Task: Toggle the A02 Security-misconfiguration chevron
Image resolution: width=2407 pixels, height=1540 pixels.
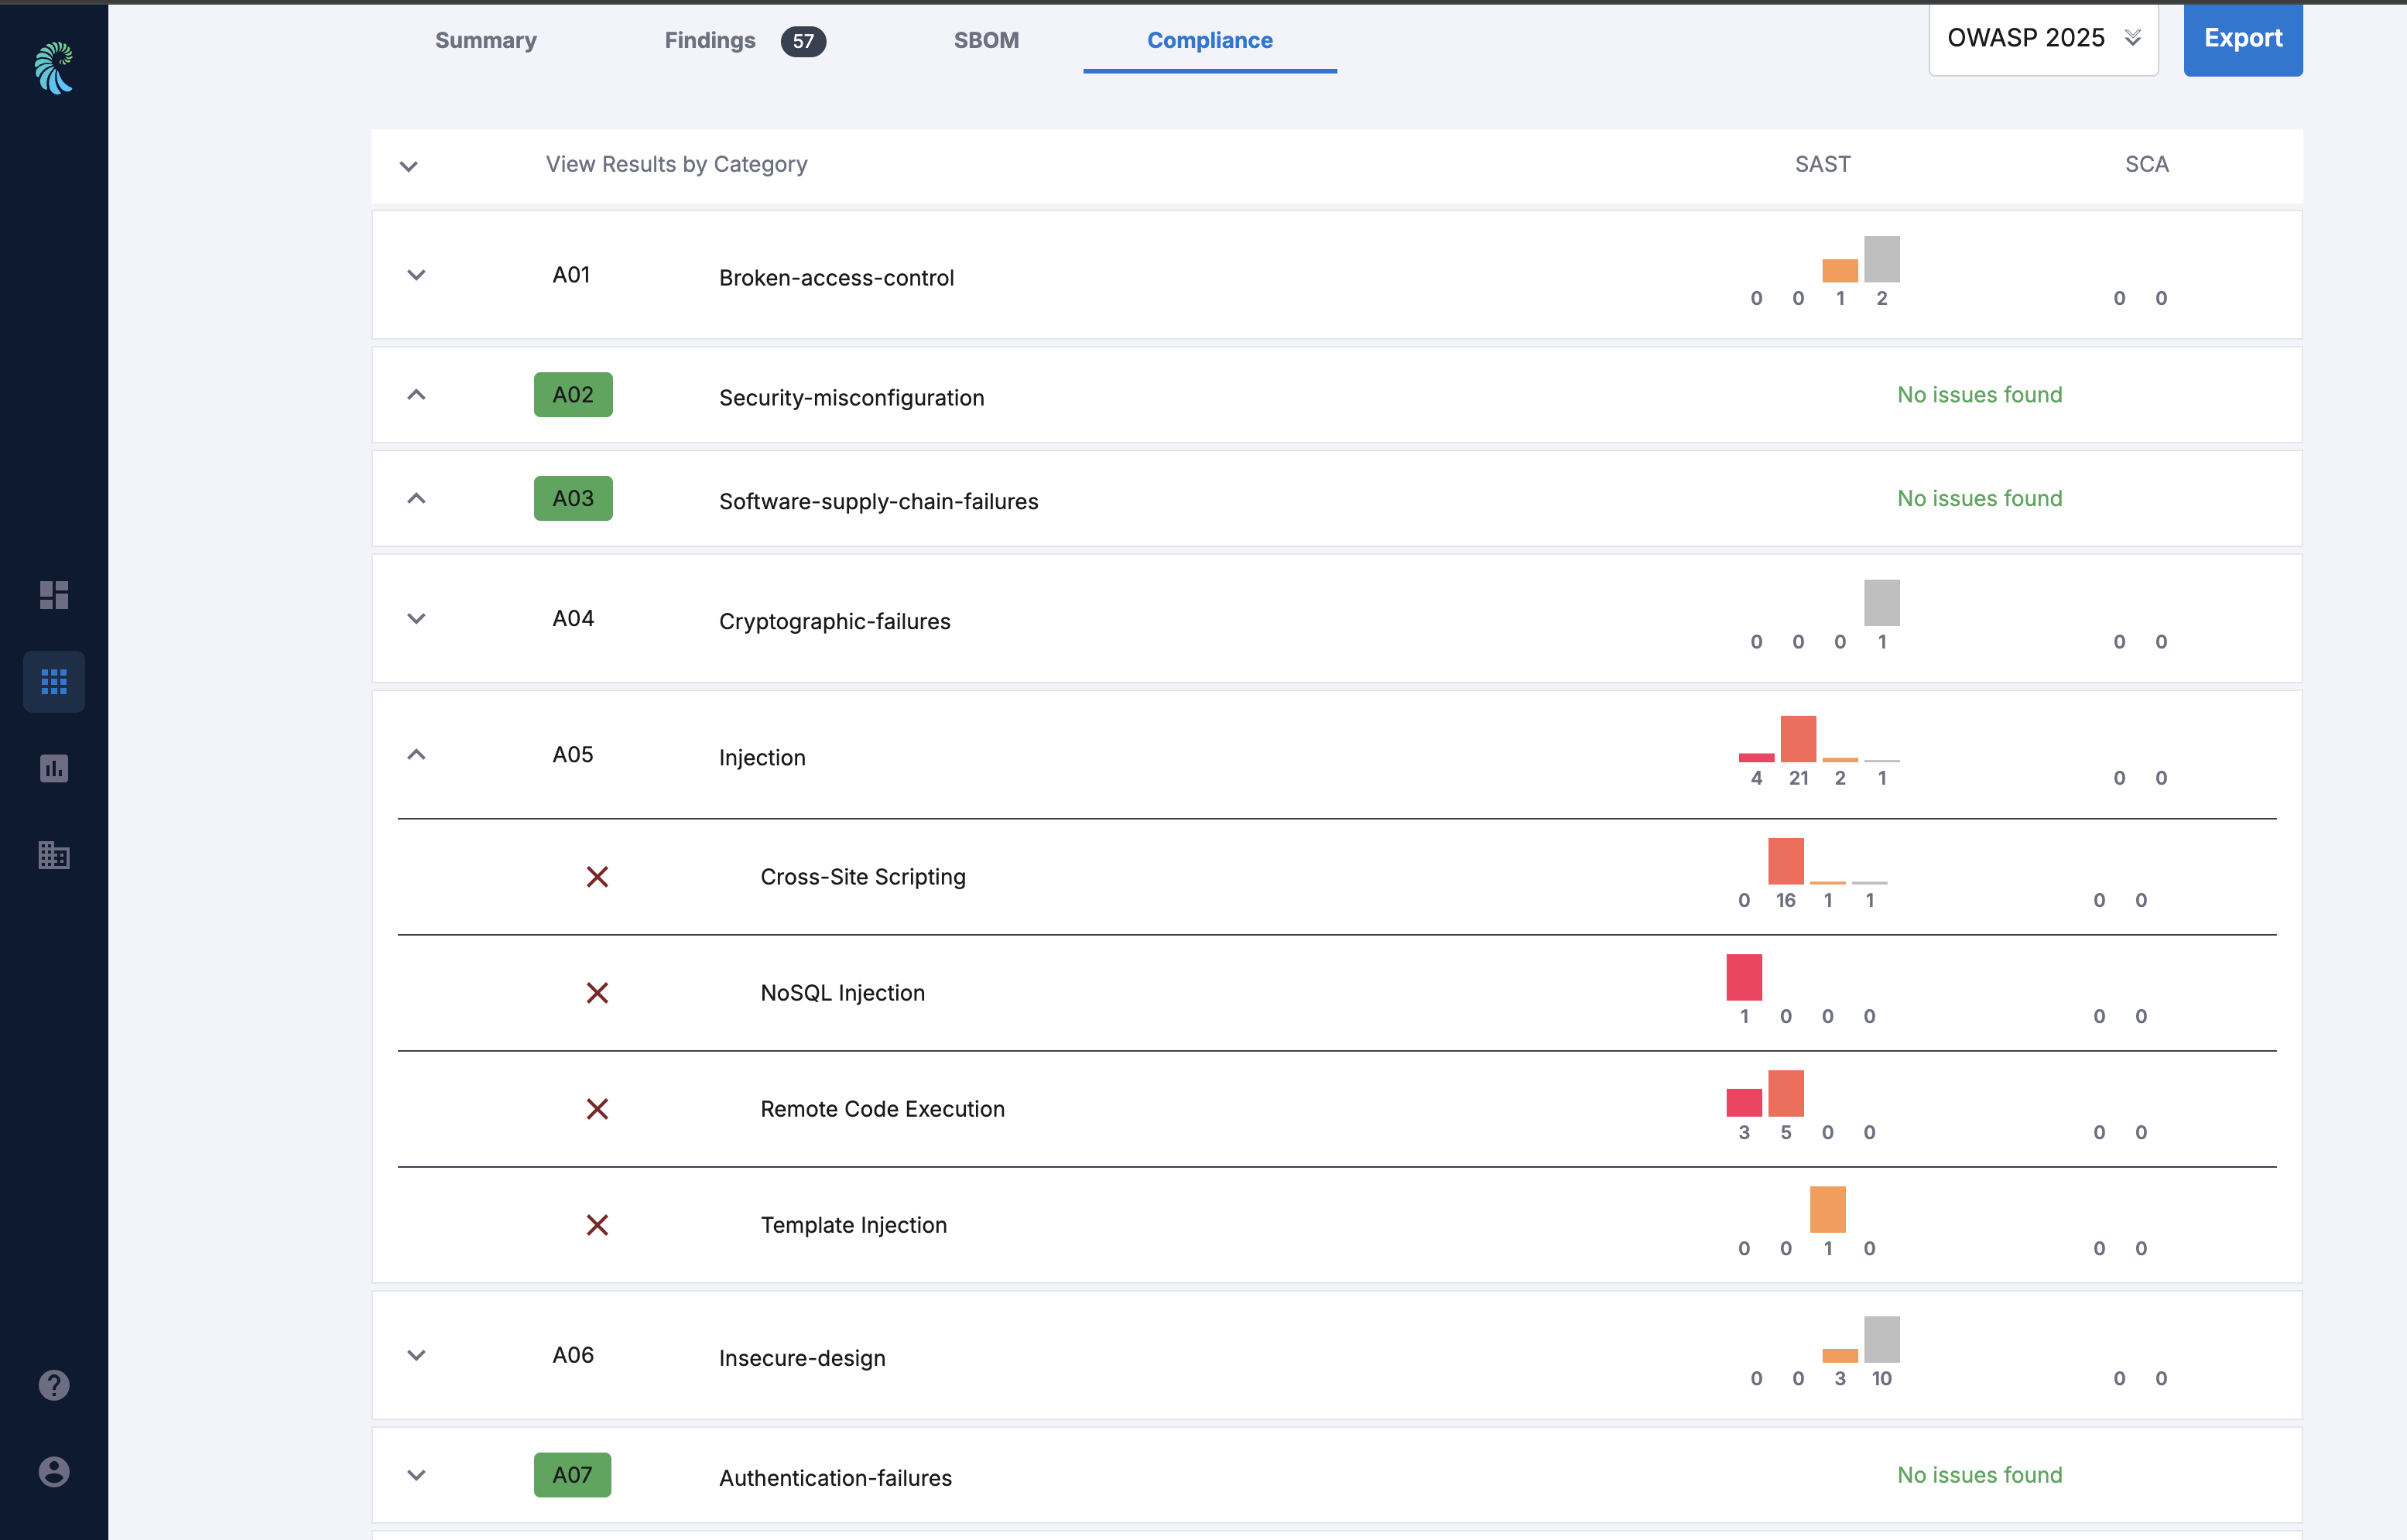Action: pos(416,395)
